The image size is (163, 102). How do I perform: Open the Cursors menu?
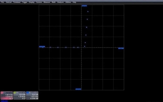coord(39,2)
